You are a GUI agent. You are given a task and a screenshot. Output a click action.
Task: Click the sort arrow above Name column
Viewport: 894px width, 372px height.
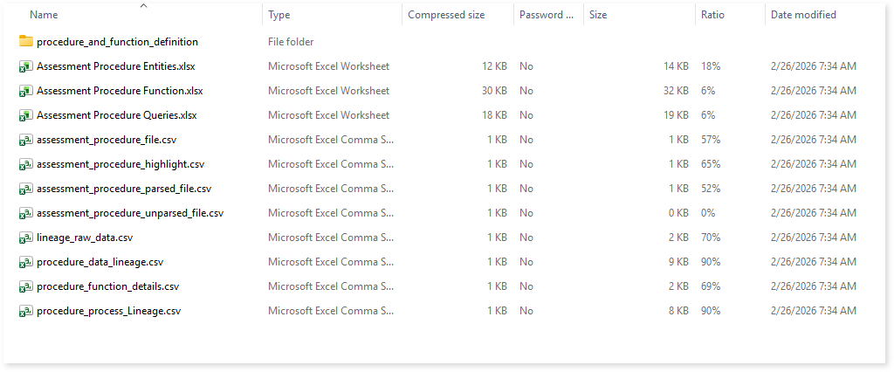point(144,5)
